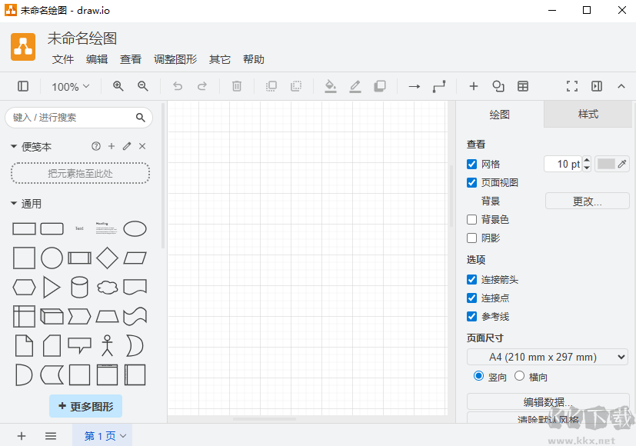Click the redo arrow icon
The height and width of the screenshot is (446, 636).
point(202,86)
